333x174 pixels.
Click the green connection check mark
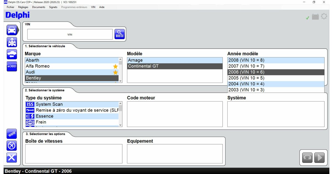point(308,18)
